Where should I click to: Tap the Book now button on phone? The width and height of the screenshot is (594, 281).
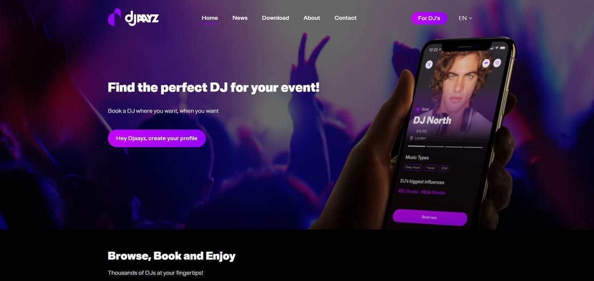[x=430, y=217]
